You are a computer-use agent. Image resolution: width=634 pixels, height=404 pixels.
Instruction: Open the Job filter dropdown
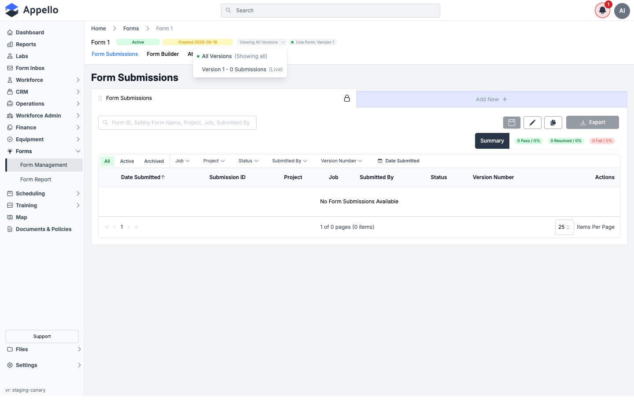click(x=182, y=161)
